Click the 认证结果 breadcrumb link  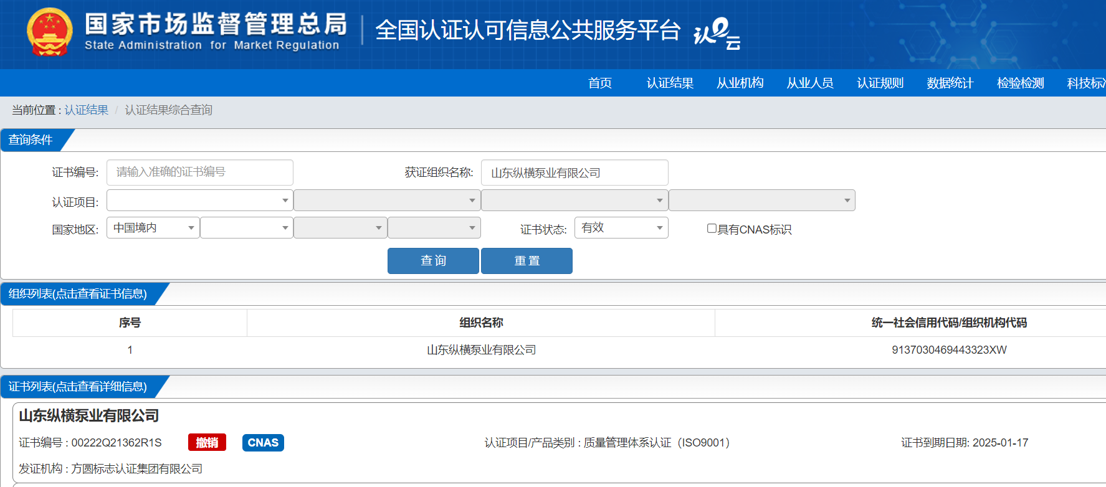[86, 110]
